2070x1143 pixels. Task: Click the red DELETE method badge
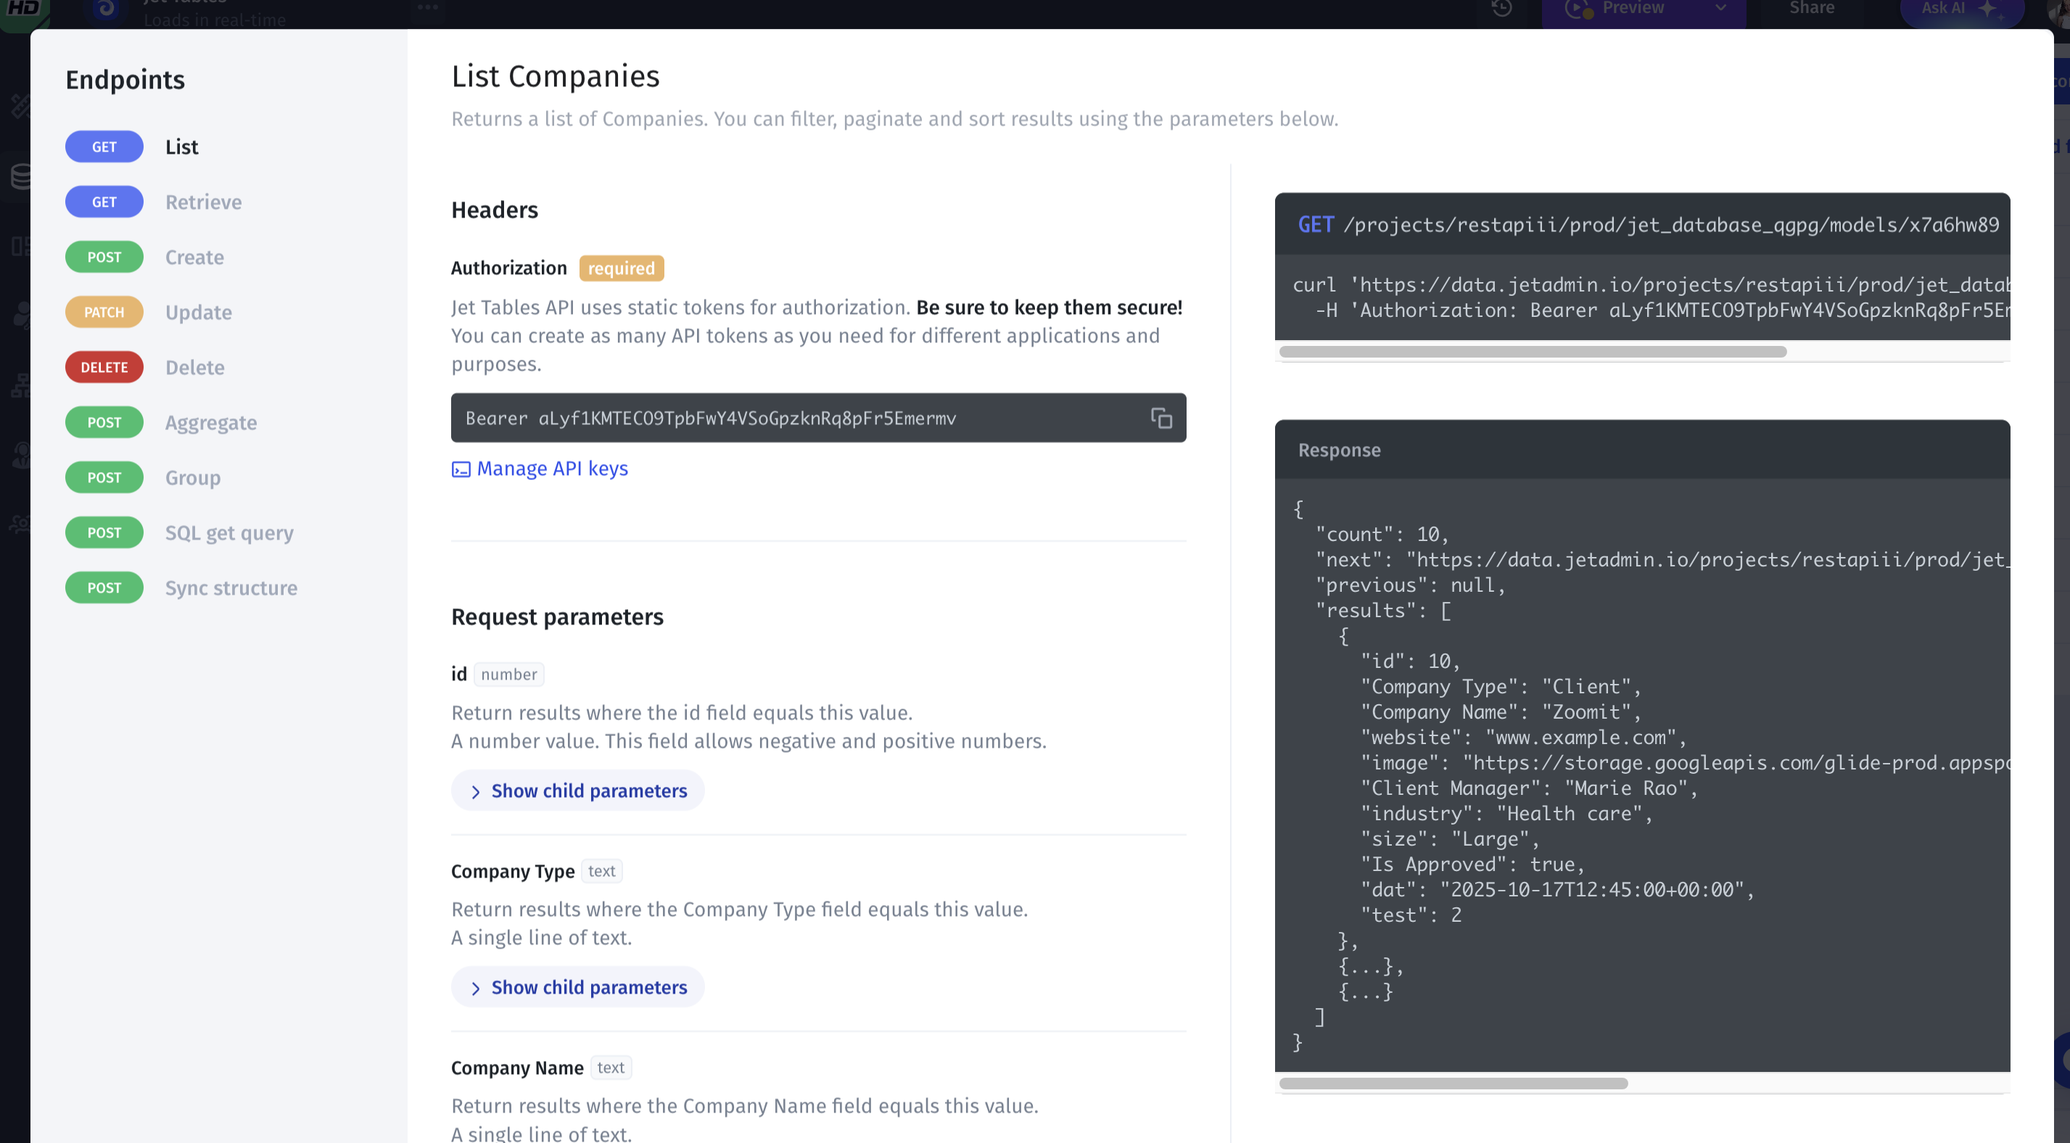104,367
